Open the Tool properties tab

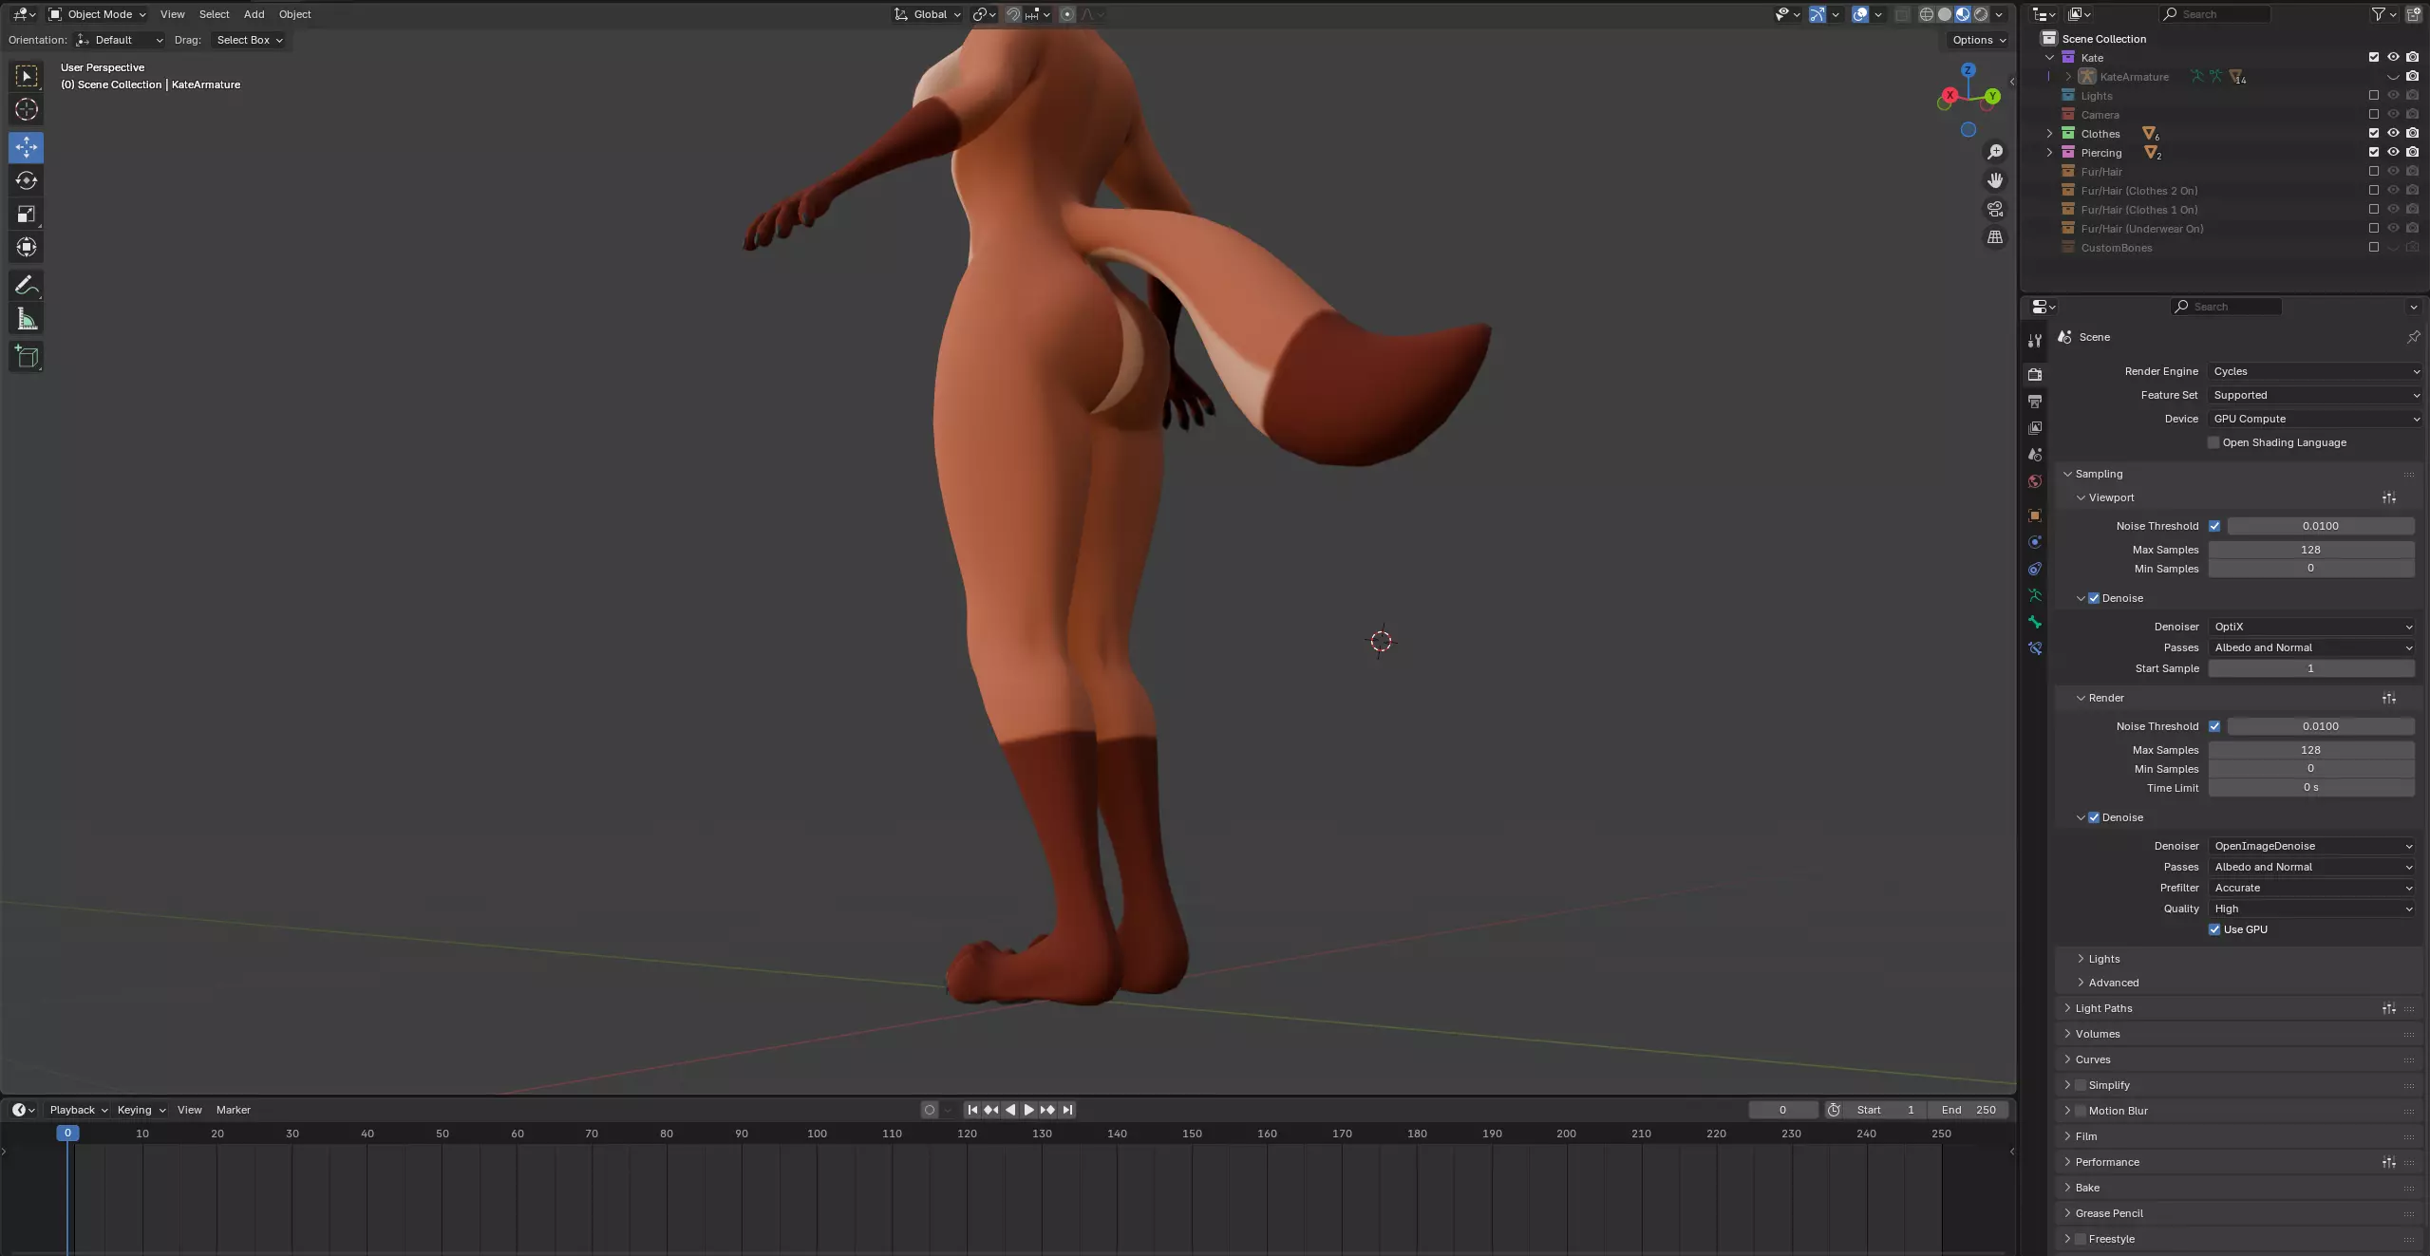(x=2035, y=341)
